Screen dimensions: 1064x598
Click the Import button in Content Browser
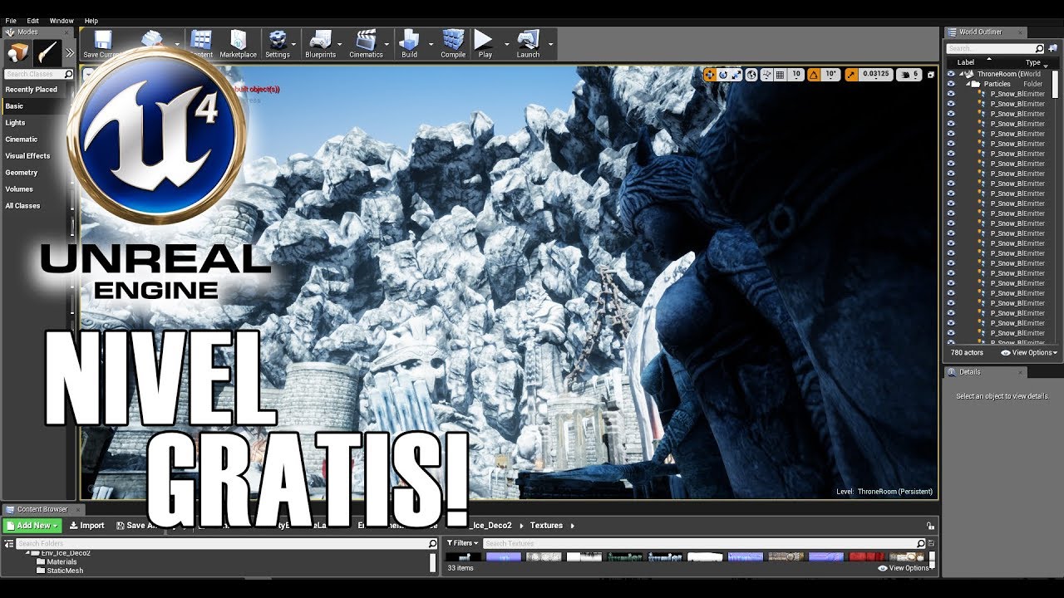86,526
